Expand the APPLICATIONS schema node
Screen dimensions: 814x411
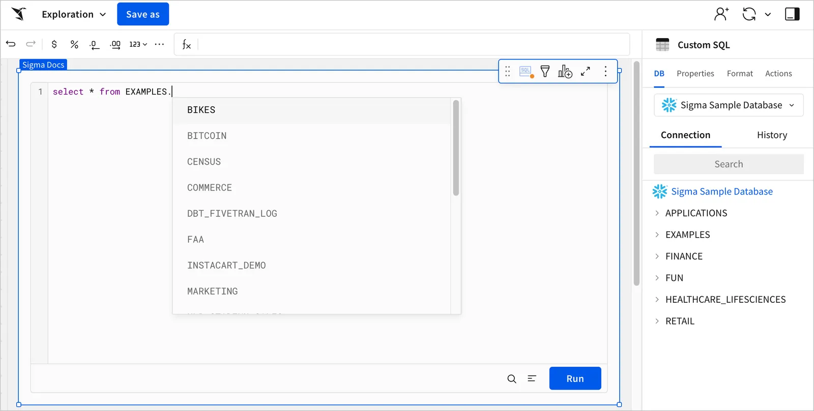[657, 213]
